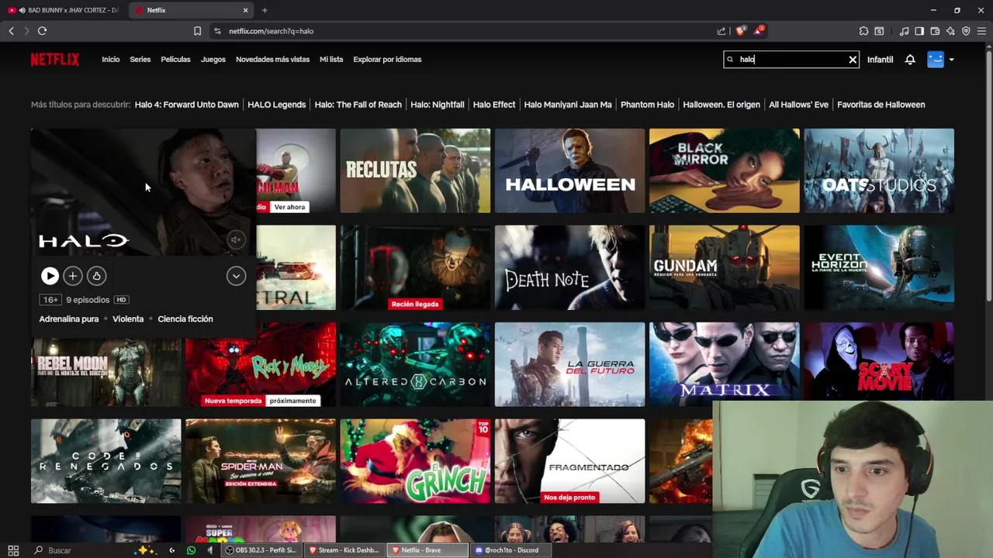Switch to the Infantil profile

(x=880, y=60)
